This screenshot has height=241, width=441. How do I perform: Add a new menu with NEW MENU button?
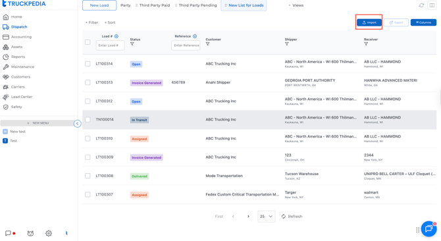[38, 123]
